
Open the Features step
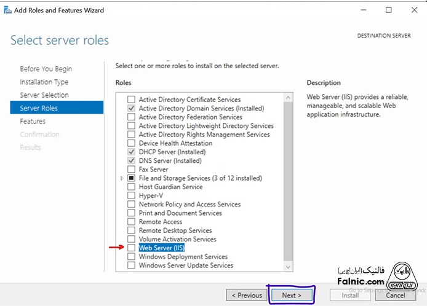click(33, 122)
